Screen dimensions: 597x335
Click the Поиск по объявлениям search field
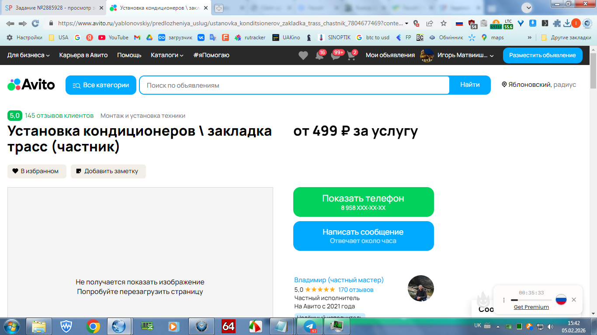tap(295, 85)
